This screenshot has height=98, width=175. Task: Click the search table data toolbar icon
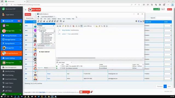click(61, 21)
